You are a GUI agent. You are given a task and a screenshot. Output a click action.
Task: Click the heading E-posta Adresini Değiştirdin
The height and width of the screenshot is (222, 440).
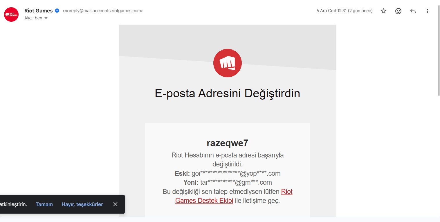click(228, 93)
